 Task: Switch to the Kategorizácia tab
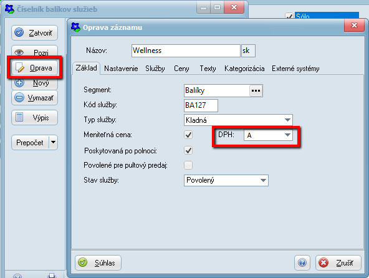click(x=244, y=69)
